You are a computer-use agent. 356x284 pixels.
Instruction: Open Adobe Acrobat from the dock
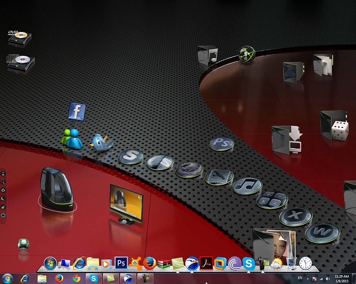pyautogui.click(x=206, y=263)
